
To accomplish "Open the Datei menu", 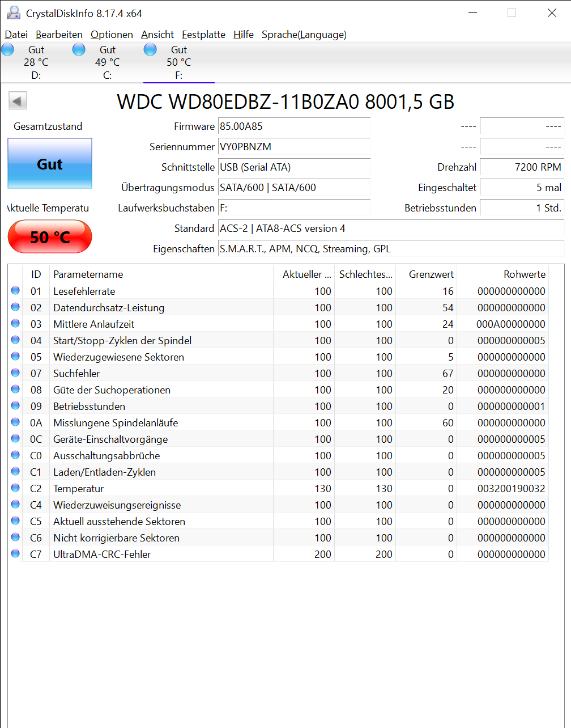I will pyautogui.click(x=16, y=35).
